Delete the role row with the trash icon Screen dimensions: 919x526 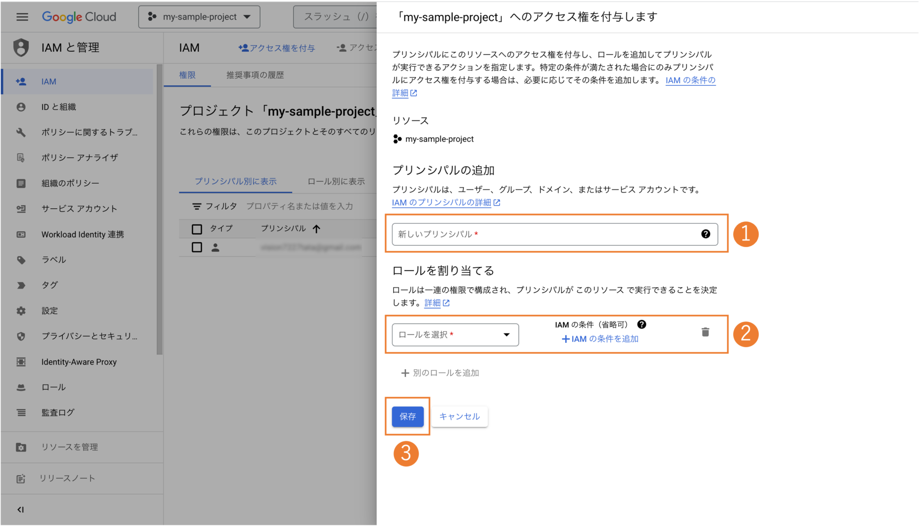coord(705,332)
